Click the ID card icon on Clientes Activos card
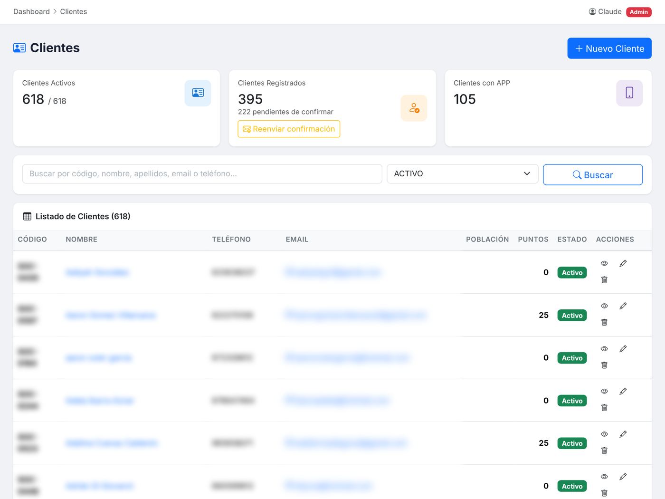 [198, 93]
